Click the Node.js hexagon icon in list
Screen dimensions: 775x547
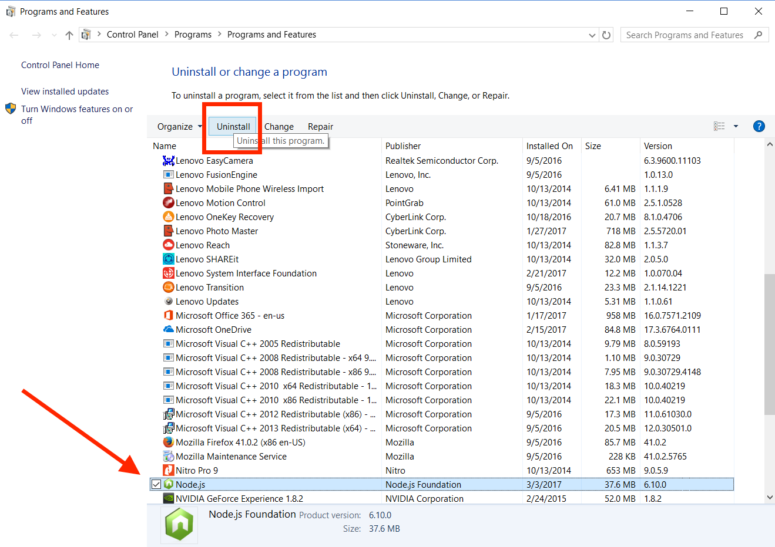coord(169,484)
